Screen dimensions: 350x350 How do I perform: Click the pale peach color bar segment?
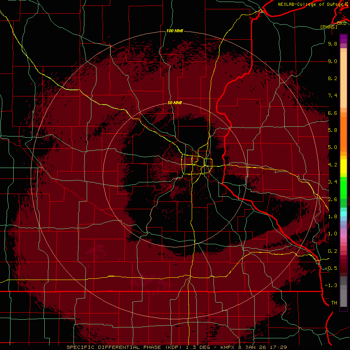pos(343,80)
